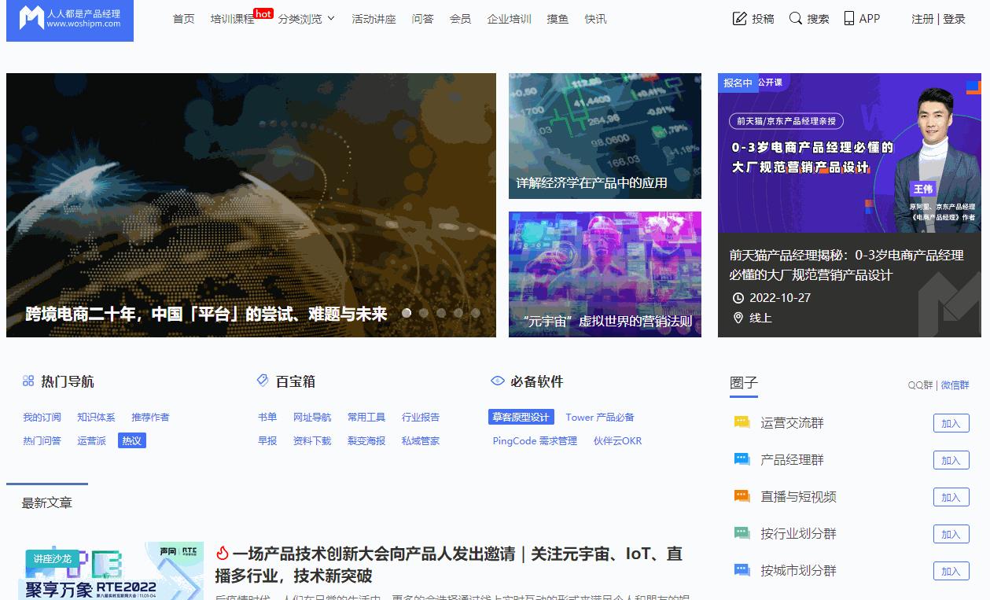This screenshot has width=990, height=600.
Task: Click the 网址导航 link
Action: pos(312,417)
